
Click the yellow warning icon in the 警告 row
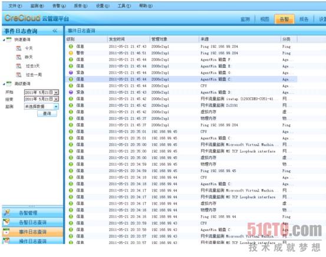[71, 53]
